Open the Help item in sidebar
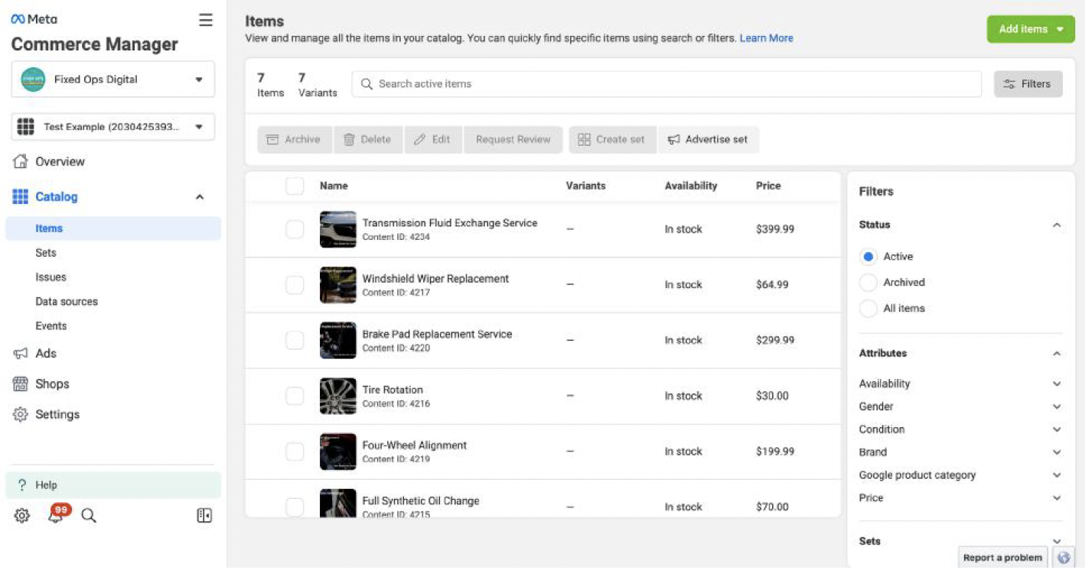 (113, 485)
